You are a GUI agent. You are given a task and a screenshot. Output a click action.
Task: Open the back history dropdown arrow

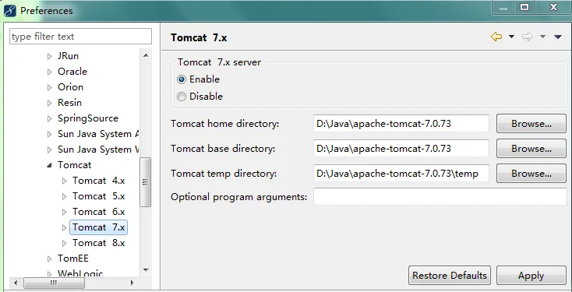(x=511, y=37)
